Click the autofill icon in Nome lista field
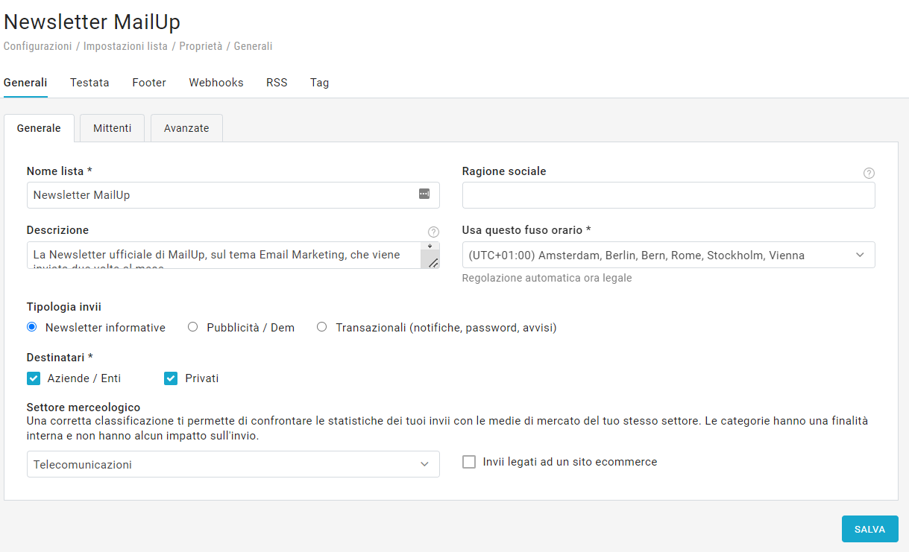909x552 pixels. [x=424, y=194]
